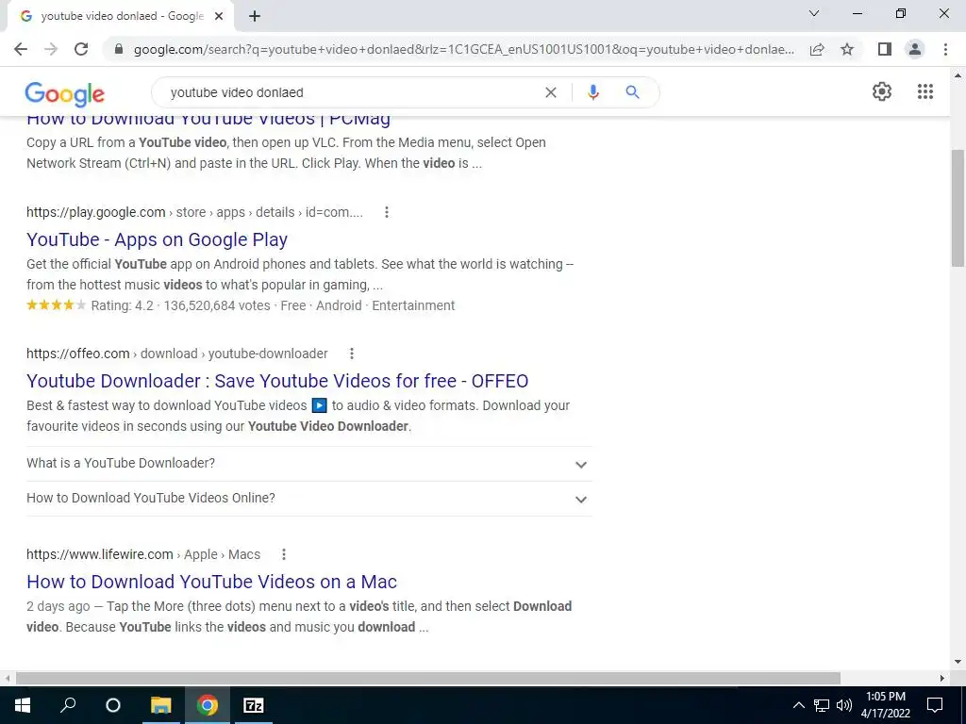Open File Explorer from taskbar
The image size is (966, 724).
pyautogui.click(x=160, y=705)
